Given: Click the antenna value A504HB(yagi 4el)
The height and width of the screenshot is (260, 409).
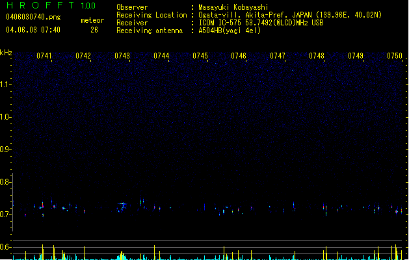Looking at the screenshot, I should (x=230, y=31).
